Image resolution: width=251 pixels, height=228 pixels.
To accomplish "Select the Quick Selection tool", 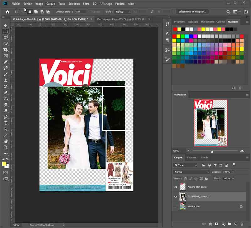I will pyautogui.click(x=6, y=44).
